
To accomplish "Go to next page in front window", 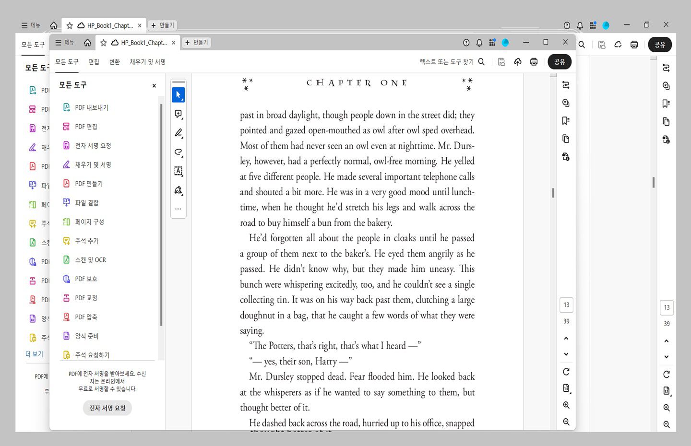I will [x=566, y=354].
